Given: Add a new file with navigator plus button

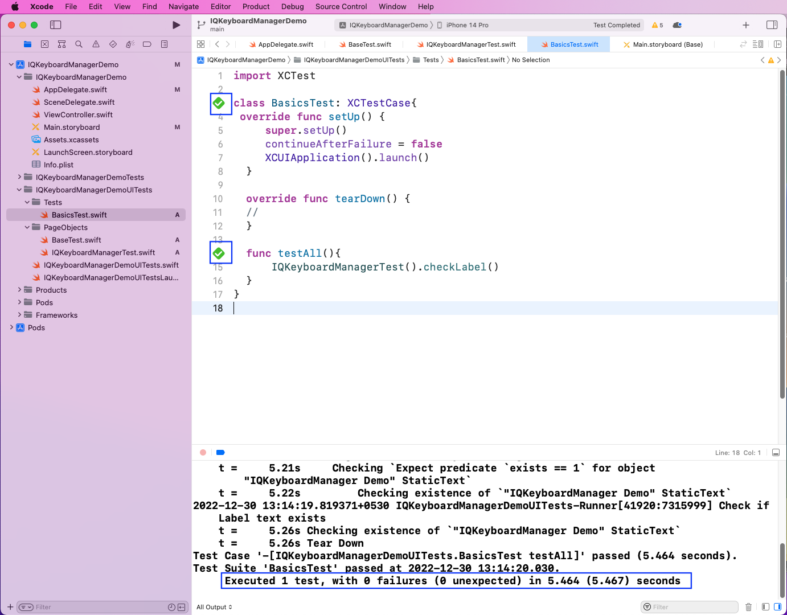Looking at the screenshot, I should coord(10,607).
